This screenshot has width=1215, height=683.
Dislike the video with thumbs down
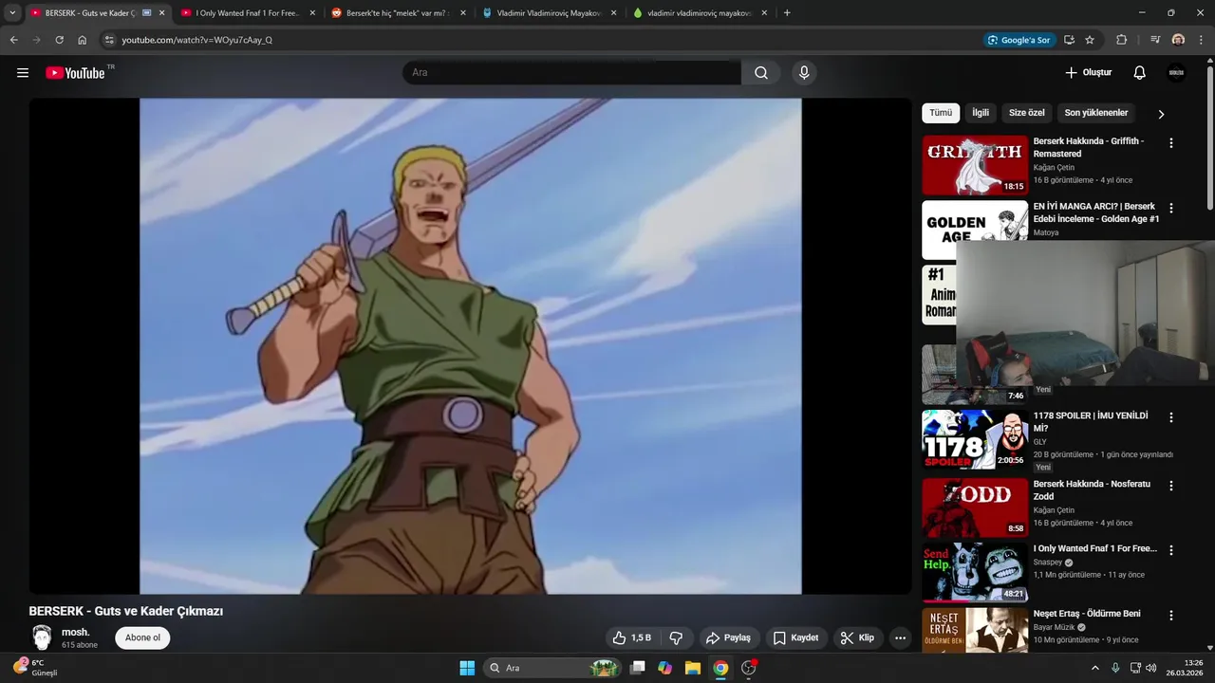pos(677,638)
